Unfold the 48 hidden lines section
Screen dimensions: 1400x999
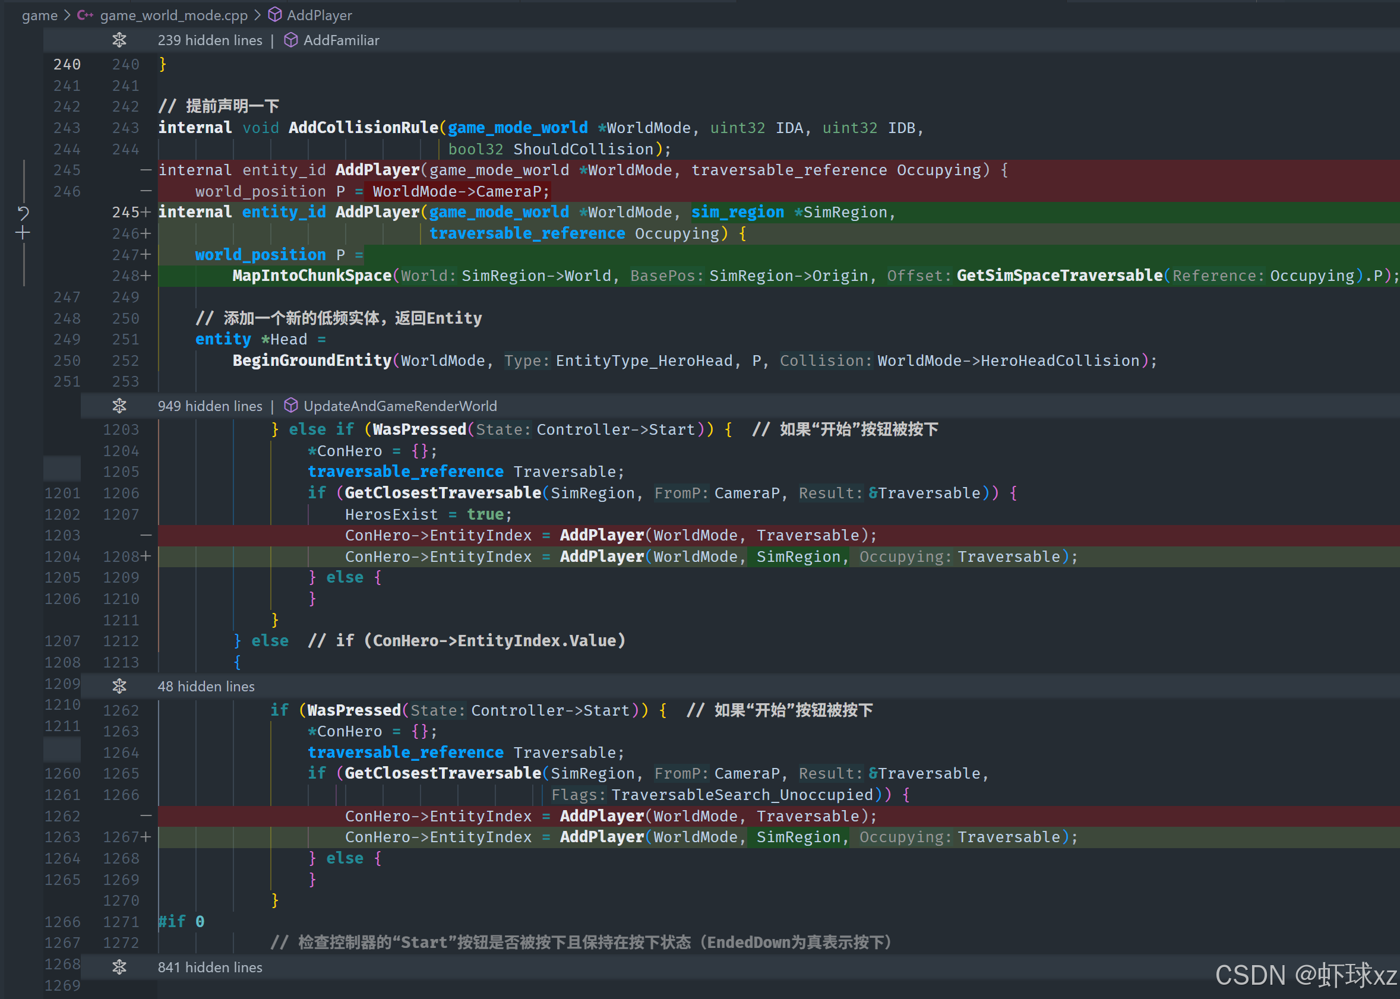pyautogui.click(x=119, y=686)
